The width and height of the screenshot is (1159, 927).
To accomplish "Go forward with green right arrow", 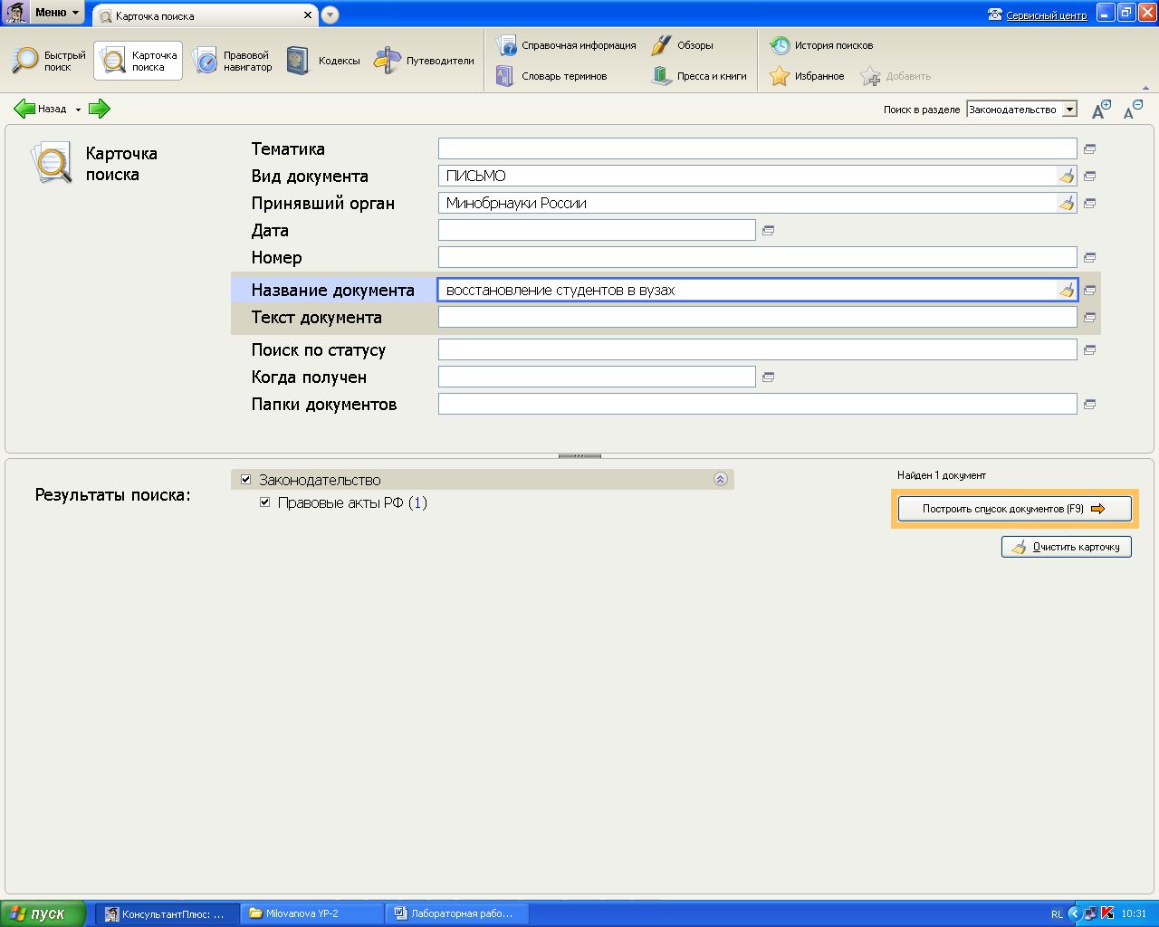I will [100, 109].
